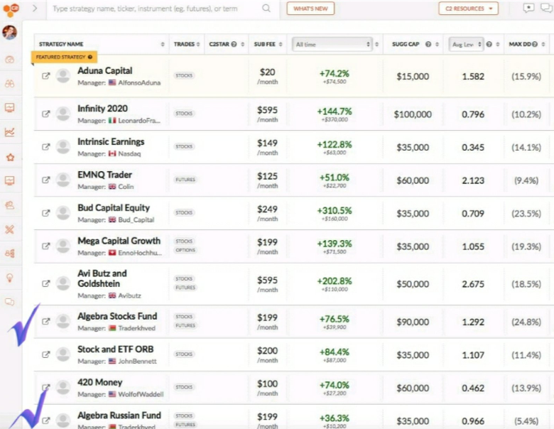The width and height of the screenshot is (554, 429).
Task: Open the chat bubbles icon at top right
Action: click(x=547, y=8)
